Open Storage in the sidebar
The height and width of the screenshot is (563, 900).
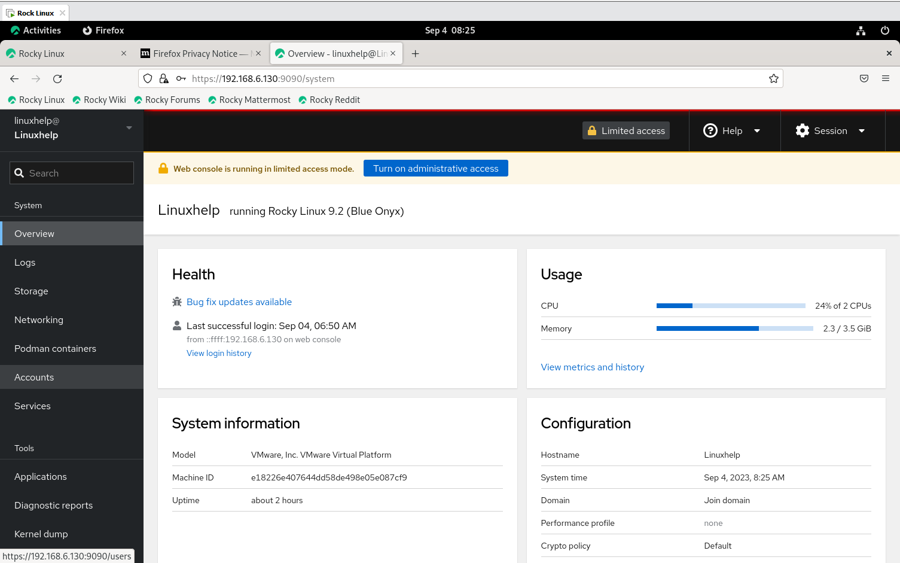72,291
